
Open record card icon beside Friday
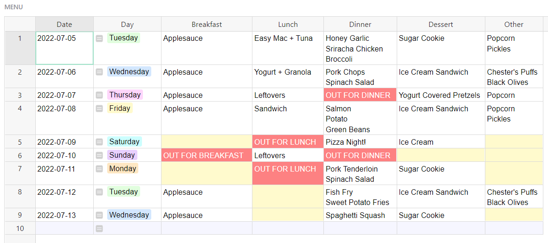(x=99, y=109)
